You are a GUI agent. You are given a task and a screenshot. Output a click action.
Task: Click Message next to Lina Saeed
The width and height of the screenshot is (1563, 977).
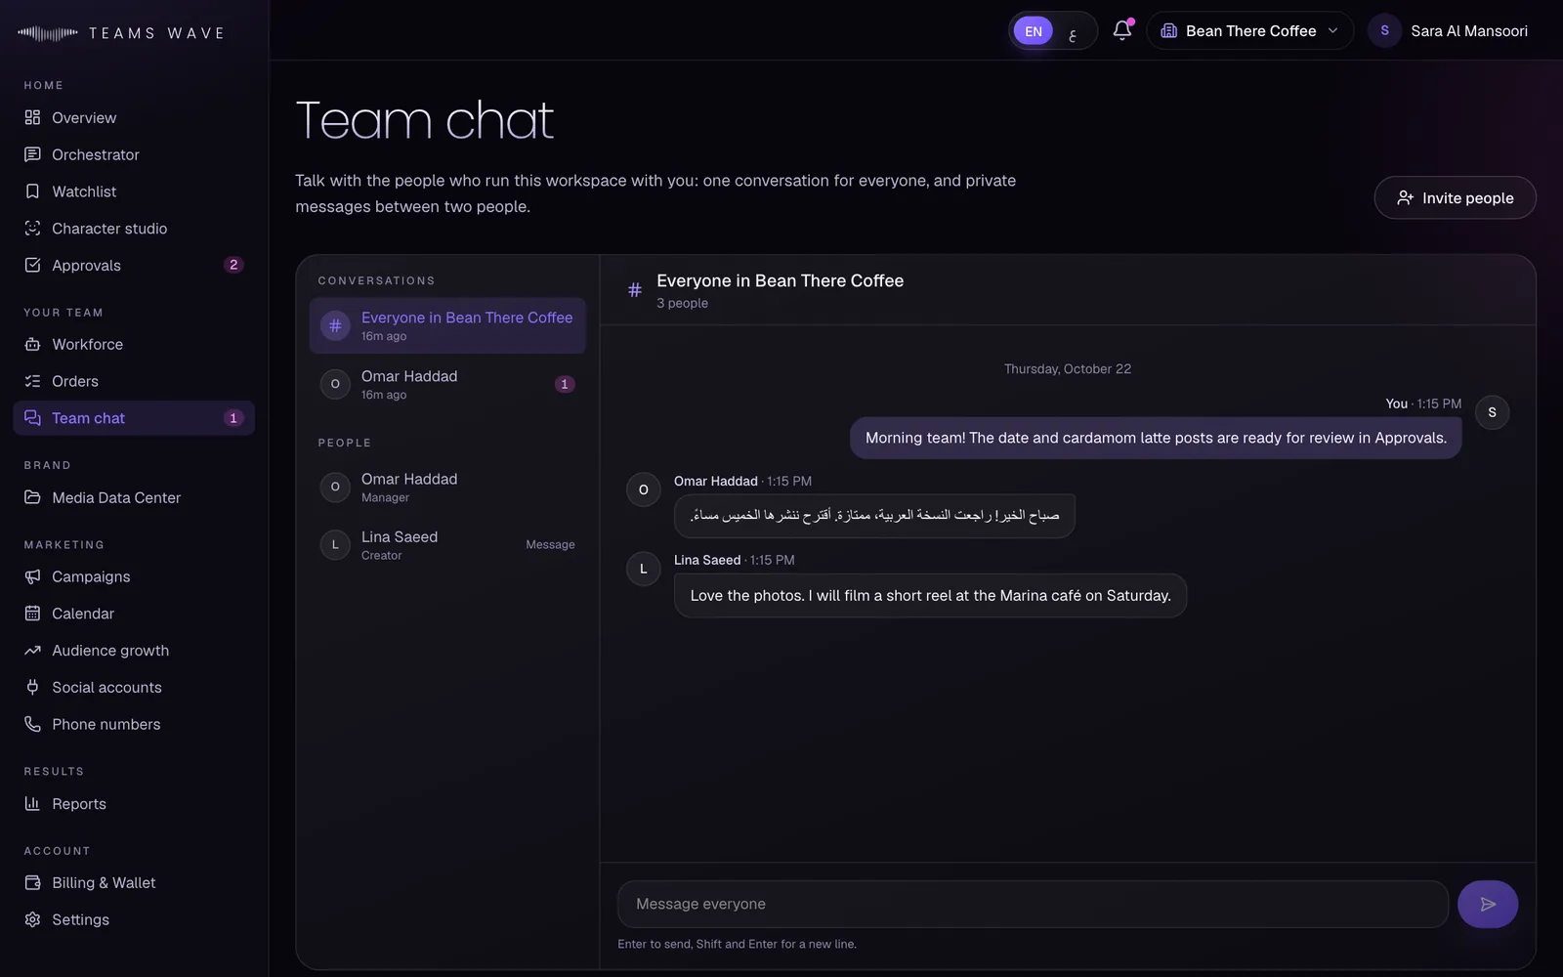click(550, 545)
